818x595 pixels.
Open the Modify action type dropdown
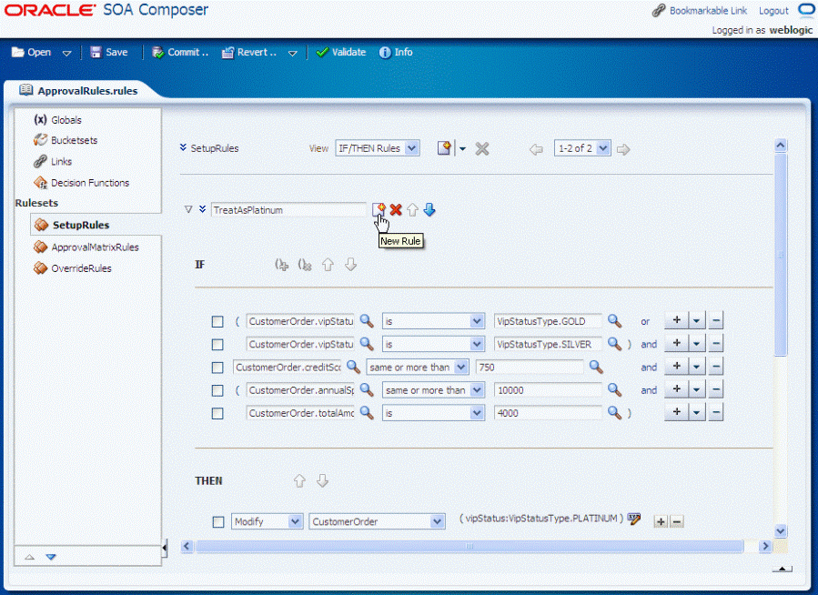pyautogui.click(x=268, y=521)
